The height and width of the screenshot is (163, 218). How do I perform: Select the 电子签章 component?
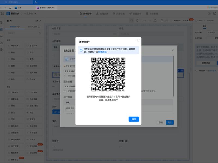tap(15, 146)
